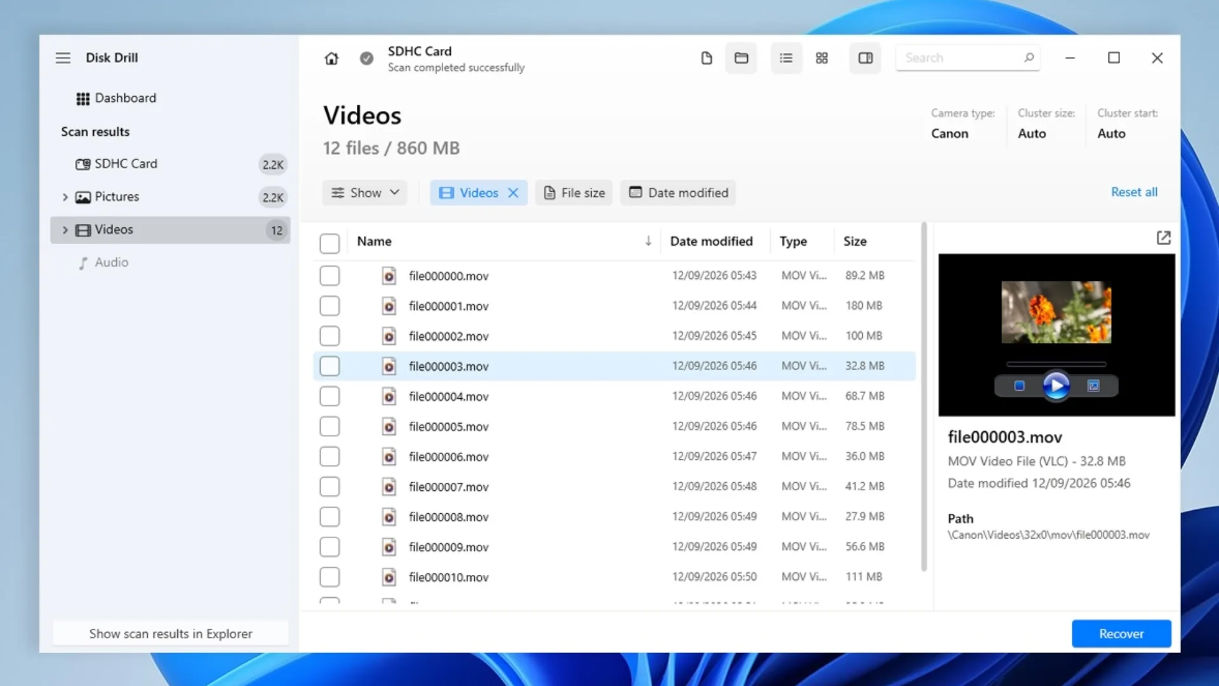This screenshot has width=1219, height=686.
Task: Click the file000005.mov file icon
Action: coord(389,426)
